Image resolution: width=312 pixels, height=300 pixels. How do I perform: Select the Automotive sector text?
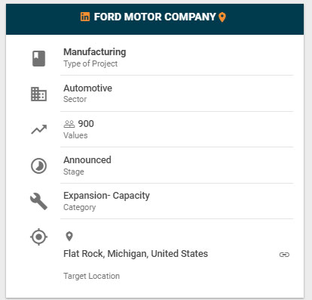coord(87,88)
